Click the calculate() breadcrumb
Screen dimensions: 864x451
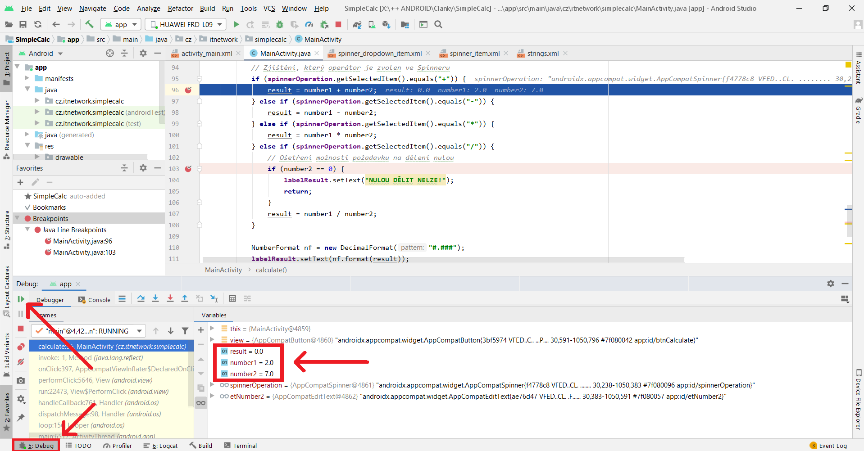[271, 270]
